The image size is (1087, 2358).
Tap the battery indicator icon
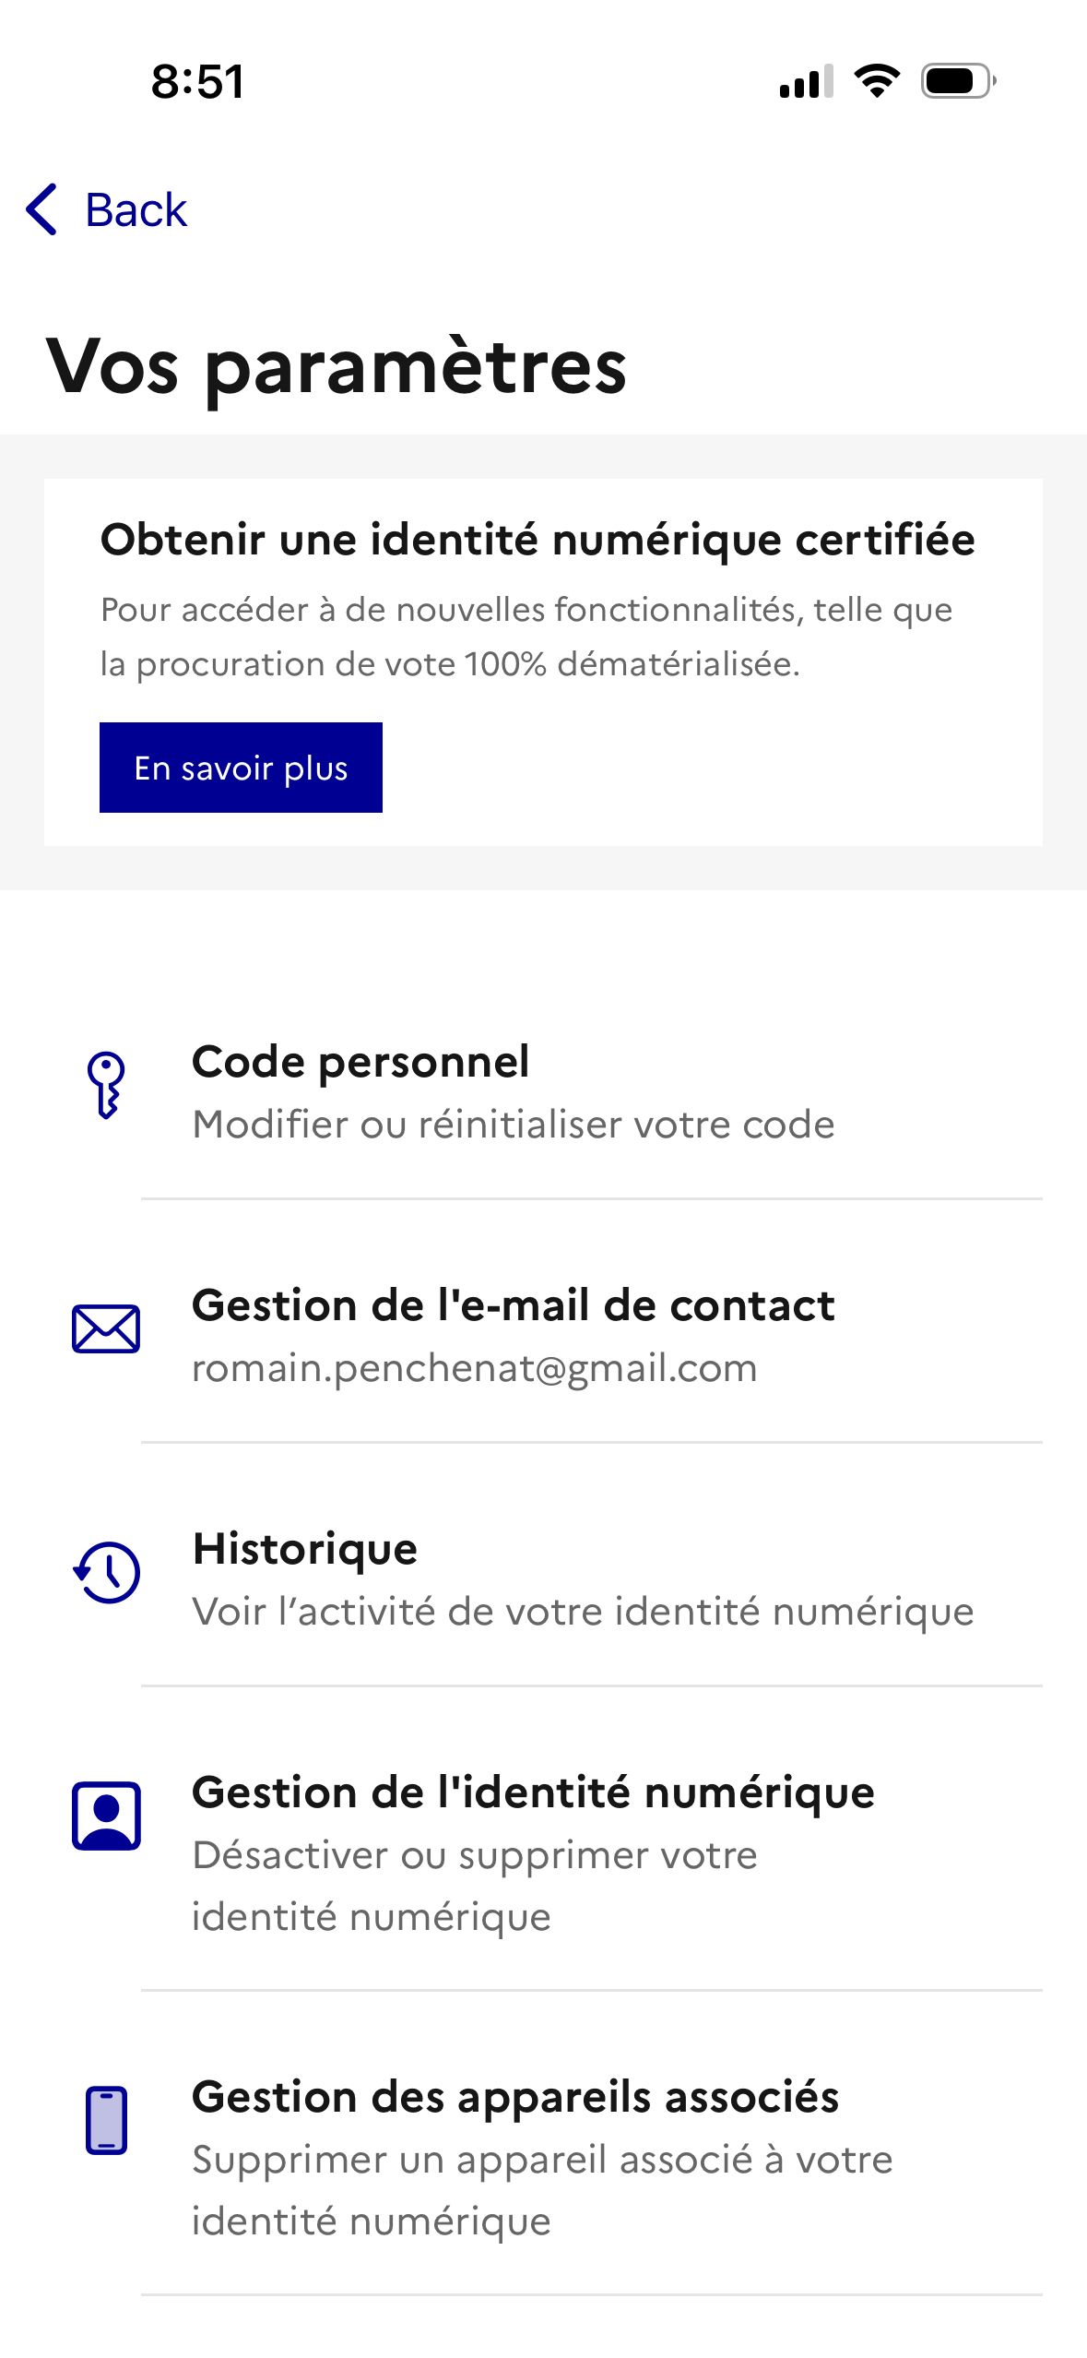958,81
